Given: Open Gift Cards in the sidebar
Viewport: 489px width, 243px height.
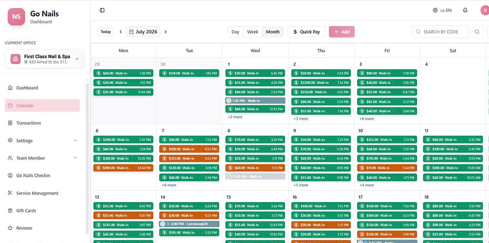Looking at the screenshot, I should pos(42,211).
